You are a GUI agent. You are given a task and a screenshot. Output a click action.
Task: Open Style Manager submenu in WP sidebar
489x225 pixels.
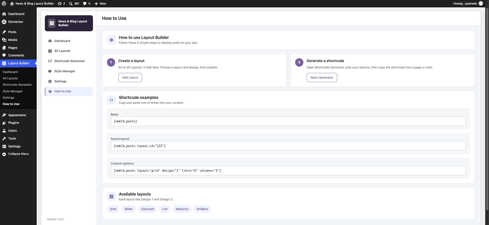(13, 91)
